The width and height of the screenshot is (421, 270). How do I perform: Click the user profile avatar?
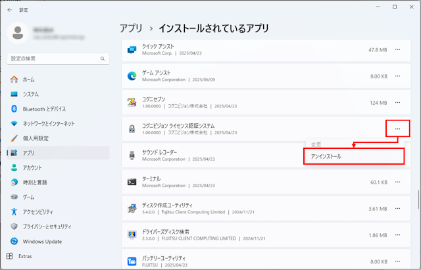point(18,33)
